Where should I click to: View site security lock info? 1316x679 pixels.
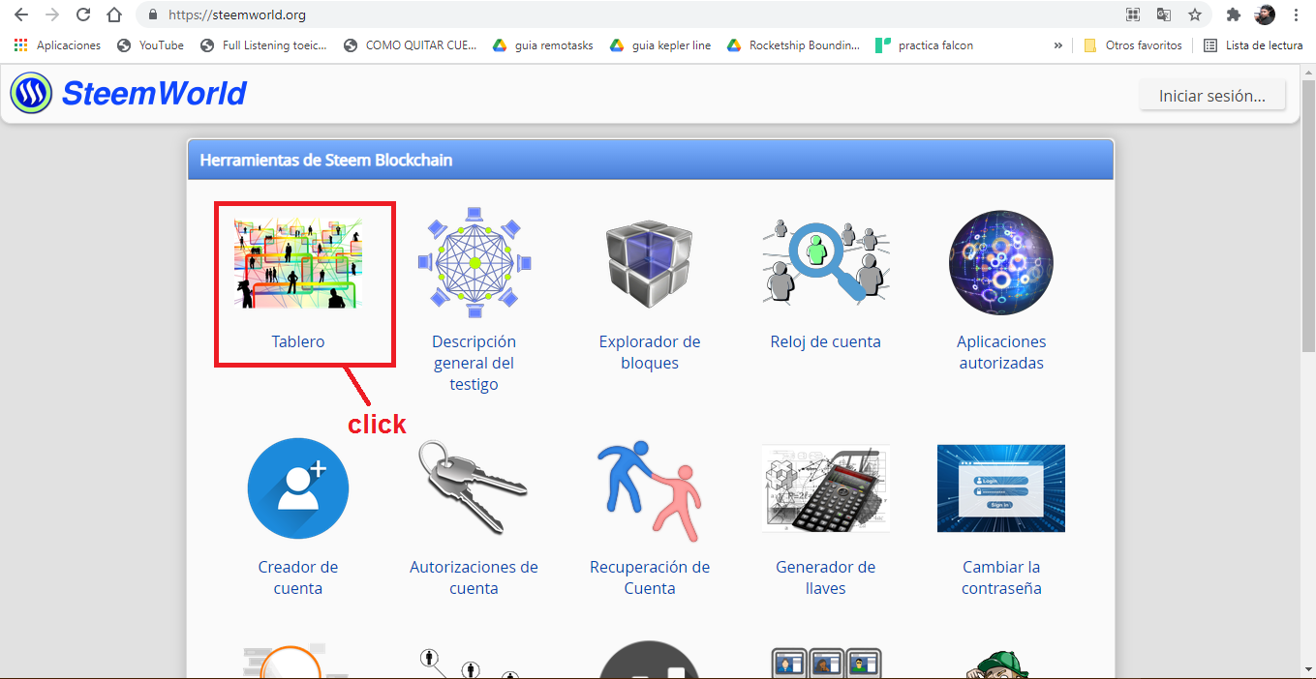153,15
